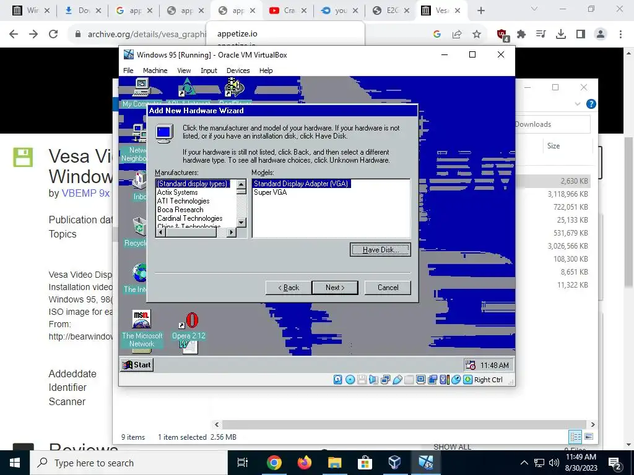Open the Input menu in VirtualBox
The width and height of the screenshot is (634, 475).
point(209,71)
